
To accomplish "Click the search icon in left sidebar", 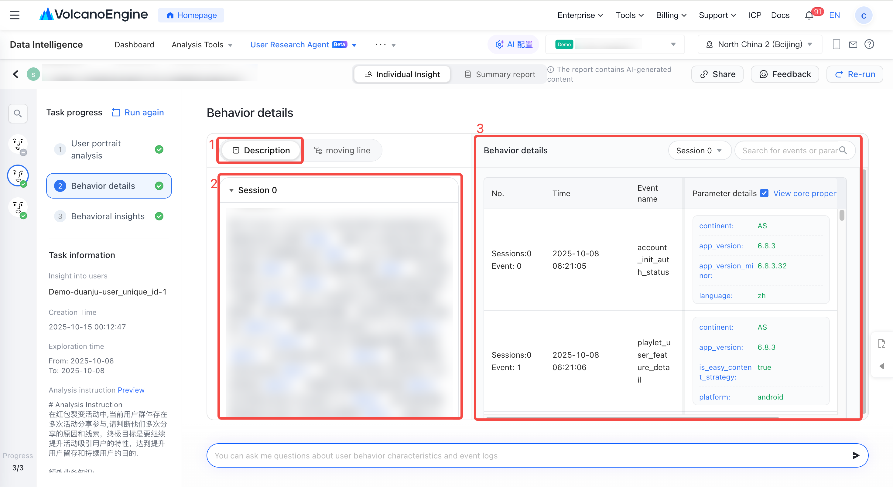I will tap(18, 113).
